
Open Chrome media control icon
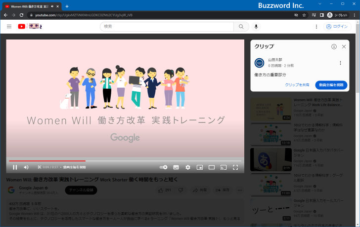[x=314, y=15]
